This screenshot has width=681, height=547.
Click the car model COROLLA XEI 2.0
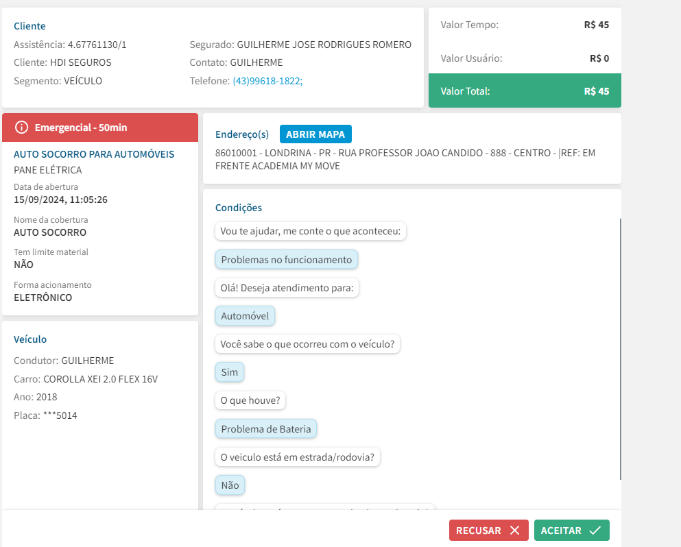[x=100, y=379]
